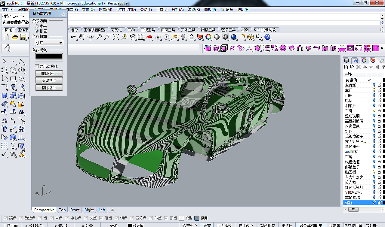Toggle visibility bulb of 轮胎 layer
Screen dimensions: 385x227
[x=374, y=101]
